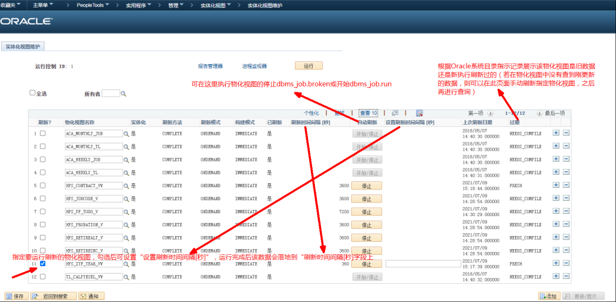Check refresh box for row 12 TL_CALPYESEL_VW
The width and height of the screenshot is (616, 302).
coord(42,277)
